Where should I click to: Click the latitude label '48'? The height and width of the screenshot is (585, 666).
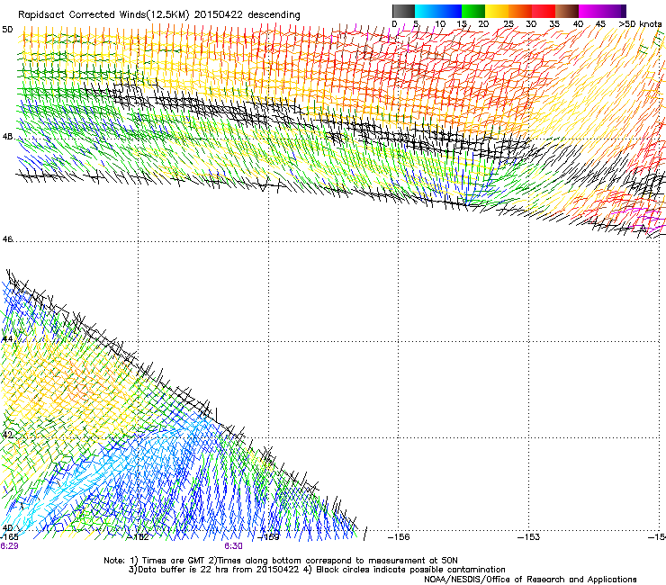coord(7,137)
